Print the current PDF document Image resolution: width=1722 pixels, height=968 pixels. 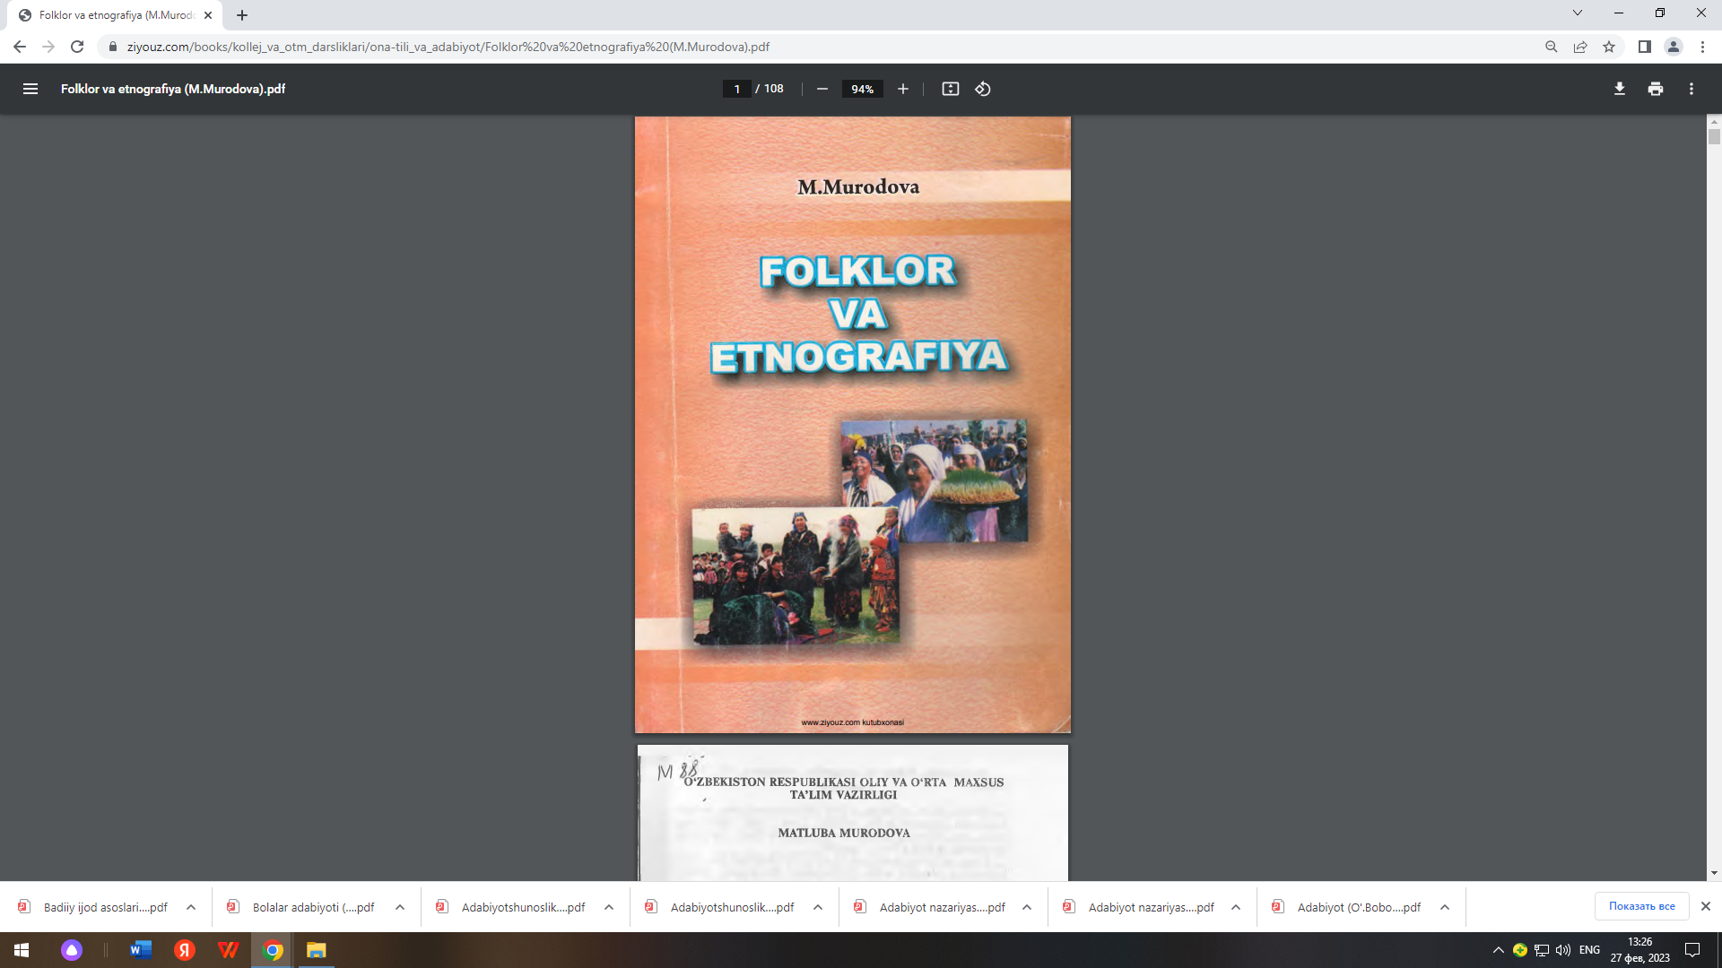pos(1656,89)
